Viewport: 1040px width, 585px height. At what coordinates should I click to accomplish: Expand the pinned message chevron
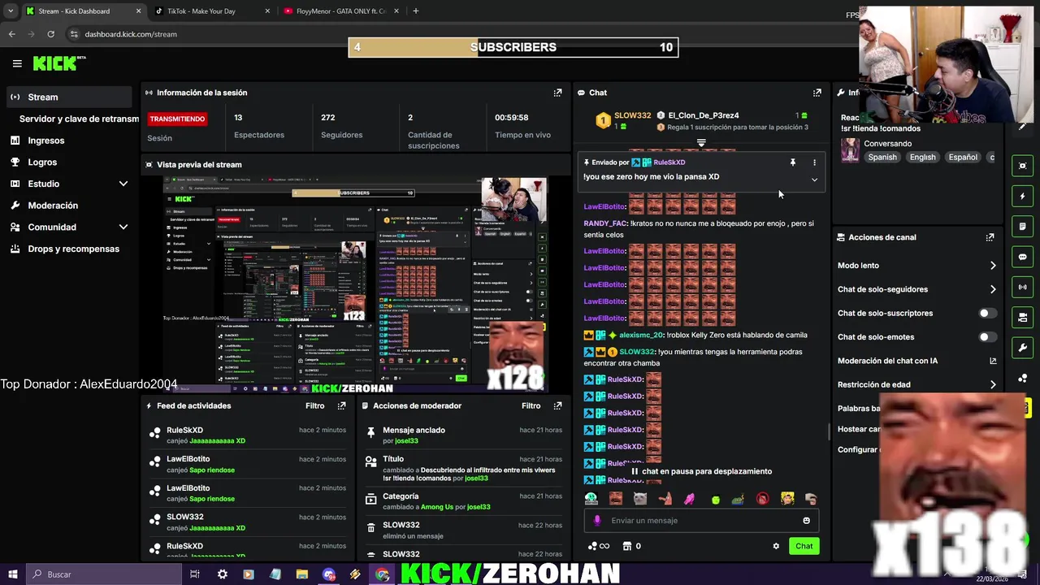click(814, 180)
